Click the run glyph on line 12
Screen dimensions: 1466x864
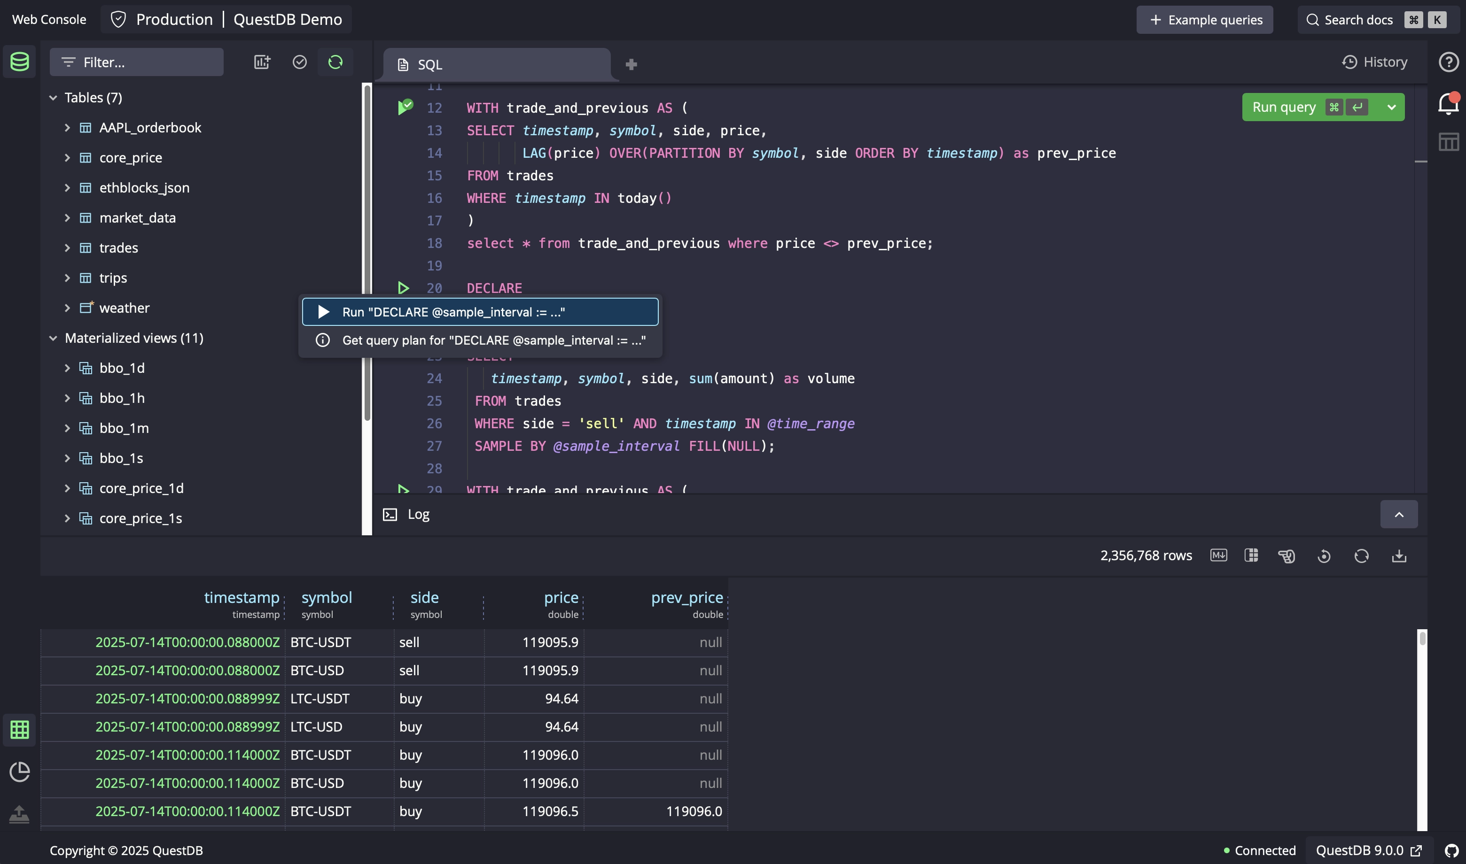pos(405,107)
